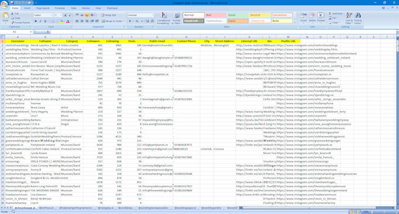Open Format as Table gallery

pos(177,18)
